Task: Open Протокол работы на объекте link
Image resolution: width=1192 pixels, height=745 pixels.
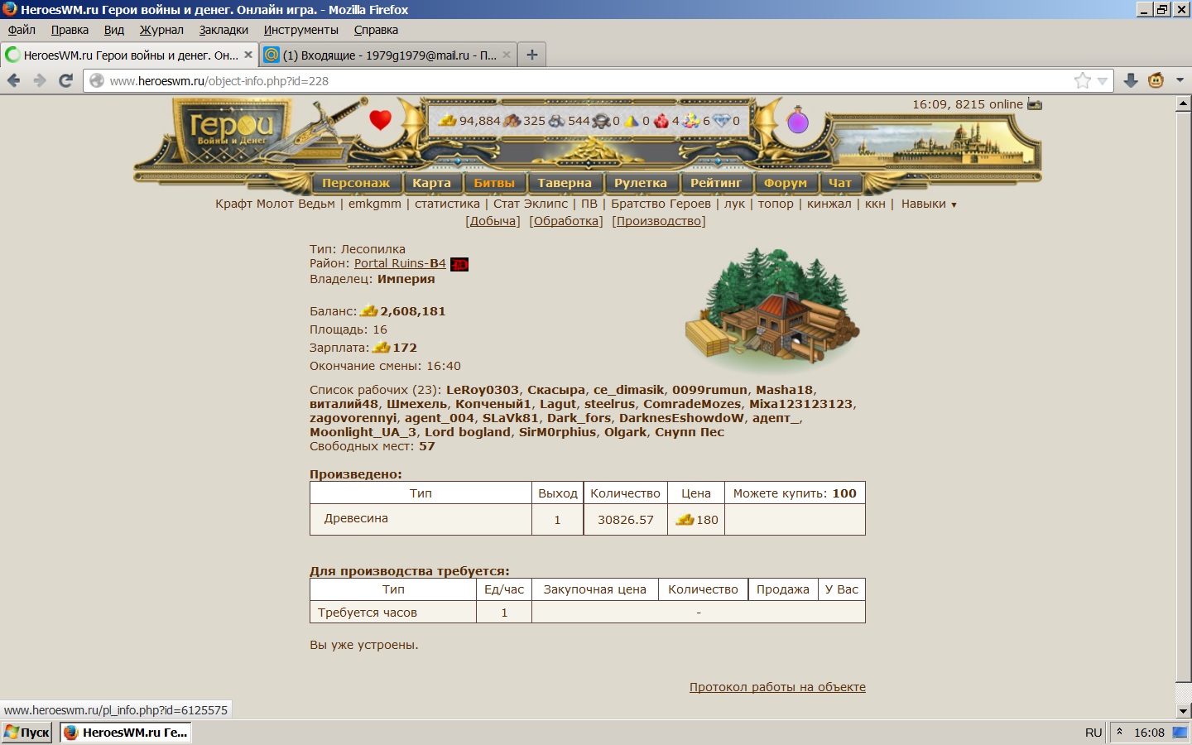Action: pos(777,687)
